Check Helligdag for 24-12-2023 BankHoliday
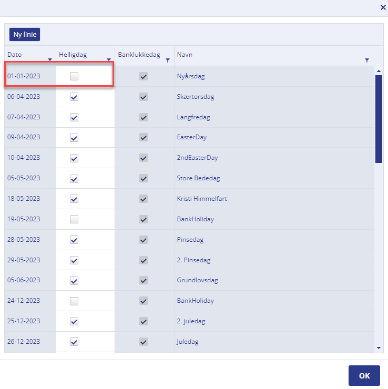The image size is (388, 389). [x=74, y=301]
